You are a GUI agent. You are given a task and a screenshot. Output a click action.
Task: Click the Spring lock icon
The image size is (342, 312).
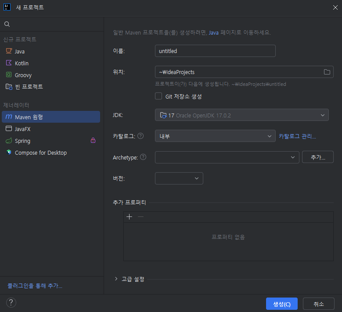point(93,140)
